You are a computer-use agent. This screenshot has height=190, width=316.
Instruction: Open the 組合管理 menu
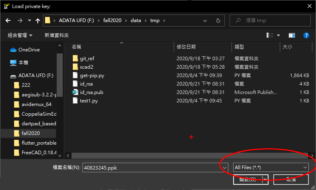20,35
